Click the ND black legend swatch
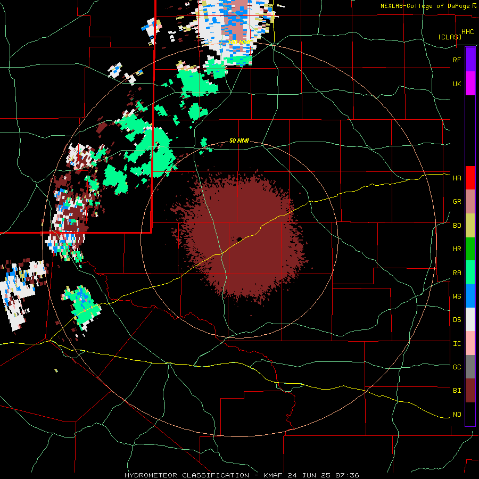This screenshot has width=479, height=479. (x=470, y=414)
